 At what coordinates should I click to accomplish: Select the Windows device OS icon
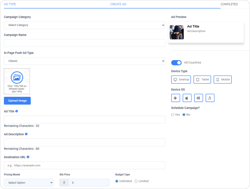[199, 98]
